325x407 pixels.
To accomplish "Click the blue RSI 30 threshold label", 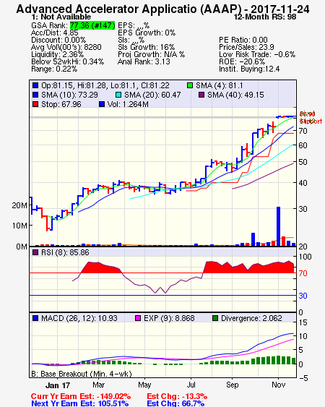I will [x=303, y=296].
